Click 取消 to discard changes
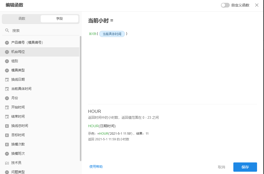Viewport: 264px width, 174px height. click(x=221, y=167)
